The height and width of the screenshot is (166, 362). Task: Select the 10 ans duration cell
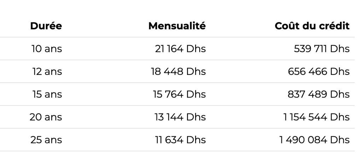click(x=47, y=49)
